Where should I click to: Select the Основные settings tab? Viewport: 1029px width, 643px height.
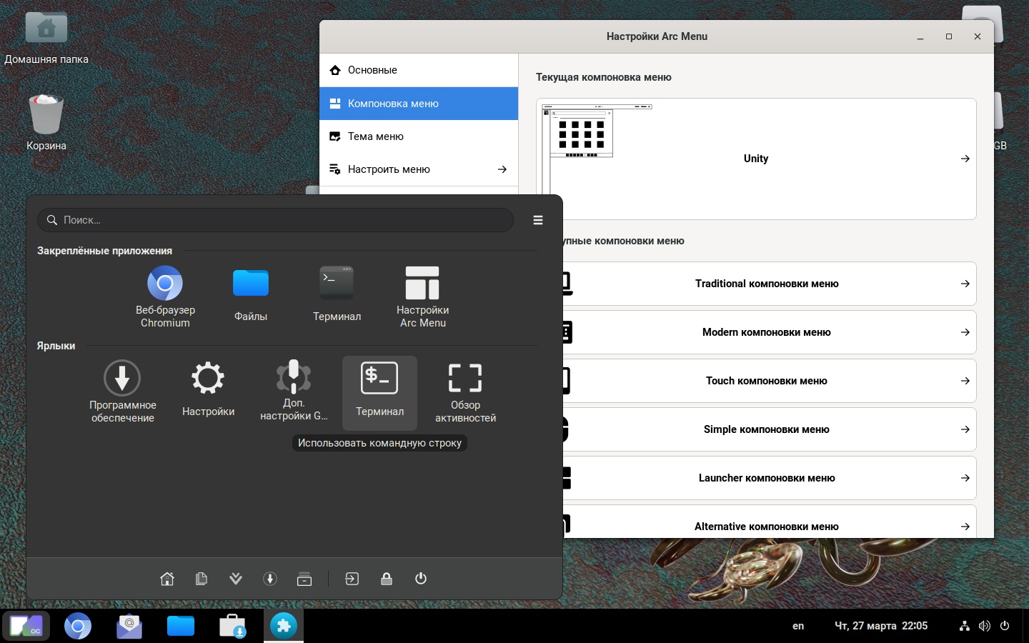(x=419, y=70)
